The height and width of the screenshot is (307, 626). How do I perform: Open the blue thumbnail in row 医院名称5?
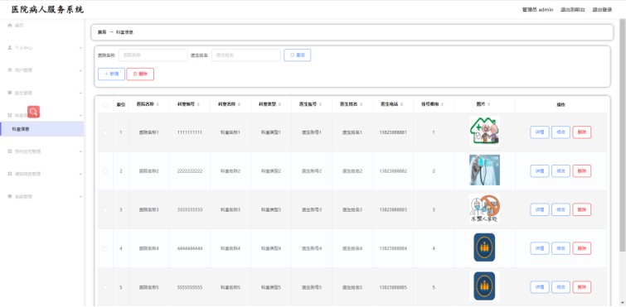484,285
